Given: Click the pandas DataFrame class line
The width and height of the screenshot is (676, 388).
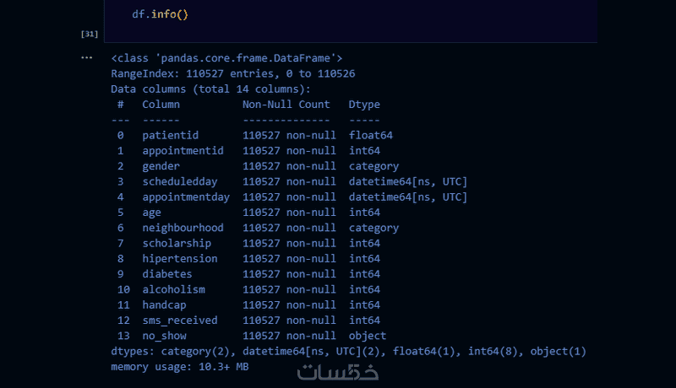Looking at the screenshot, I should coord(226,58).
